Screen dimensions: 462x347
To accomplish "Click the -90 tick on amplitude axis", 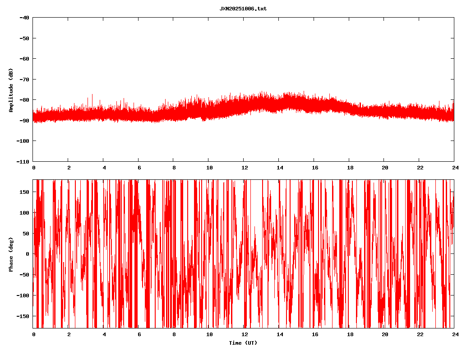I will coord(24,121).
